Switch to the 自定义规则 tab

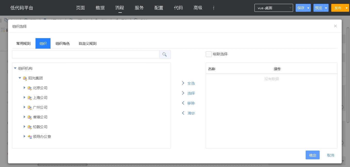[x=88, y=44]
